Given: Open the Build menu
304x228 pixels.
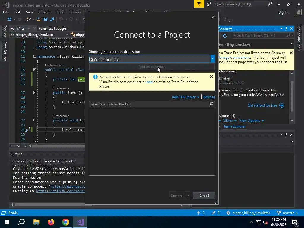Looking at the screenshot, I should point(60,12).
